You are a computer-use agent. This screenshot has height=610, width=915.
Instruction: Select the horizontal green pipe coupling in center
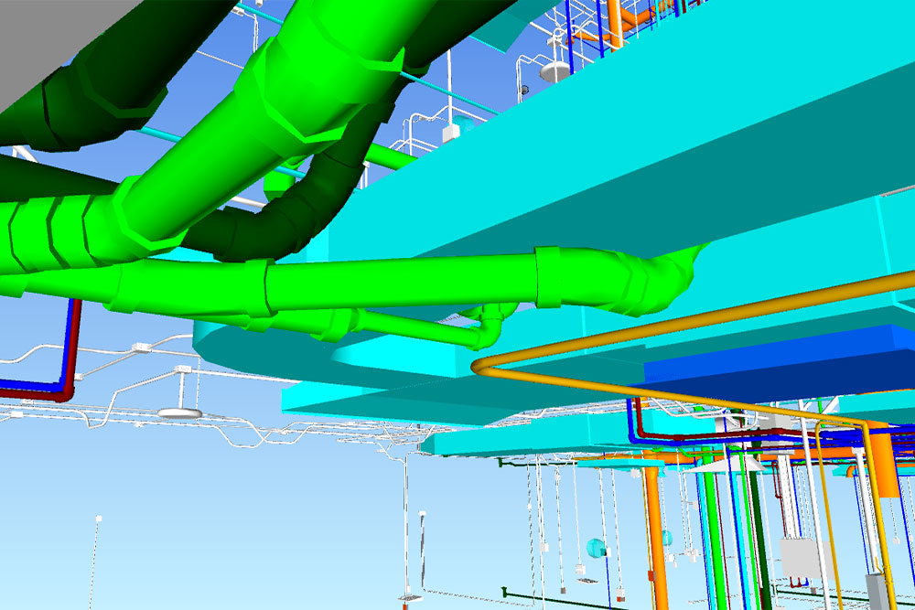[x=555, y=277]
